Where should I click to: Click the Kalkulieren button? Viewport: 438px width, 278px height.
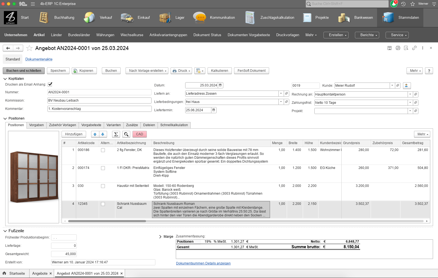[x=220, y=71]
